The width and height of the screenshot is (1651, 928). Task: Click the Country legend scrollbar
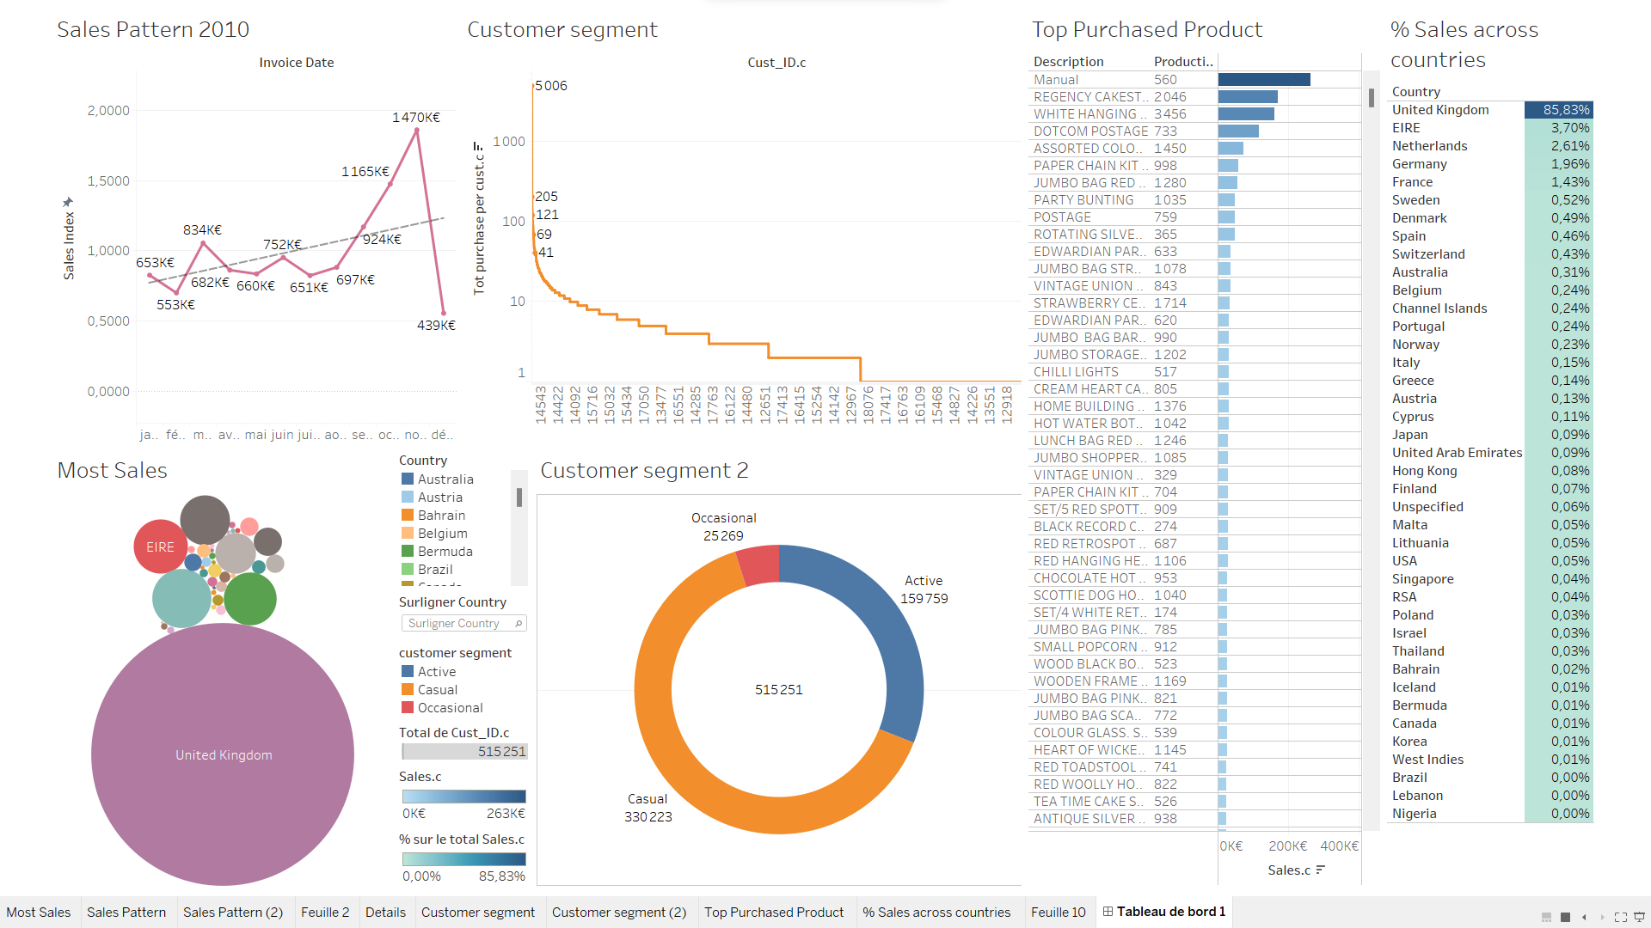[x=519, y=498]
